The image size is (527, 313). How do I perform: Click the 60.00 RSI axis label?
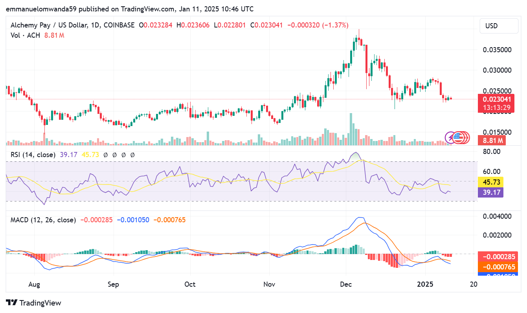(491, 171)
